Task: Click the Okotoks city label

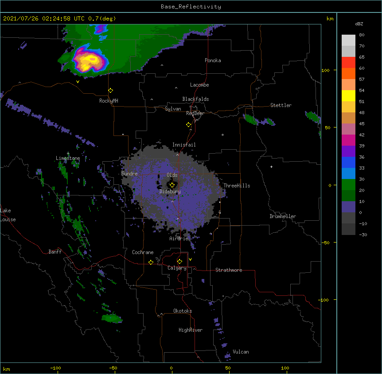Action: [x=183, y=311]
